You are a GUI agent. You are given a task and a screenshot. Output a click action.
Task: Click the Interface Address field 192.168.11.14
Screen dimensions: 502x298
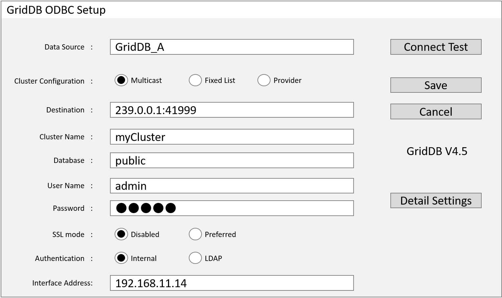(232, 283)
